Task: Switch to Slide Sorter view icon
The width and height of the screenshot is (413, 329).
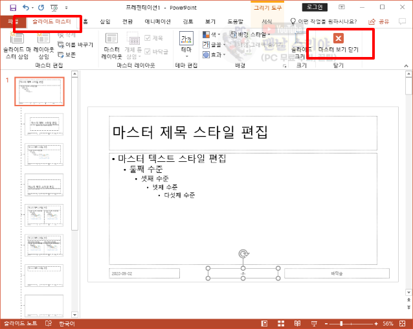Action: [x=281, y=323]
